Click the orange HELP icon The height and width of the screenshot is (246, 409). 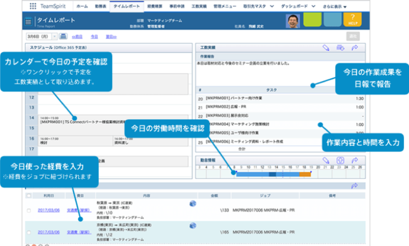352,19
